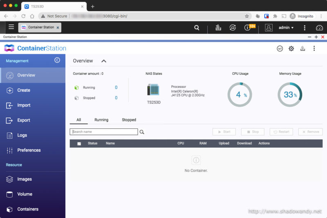Switch to the Running tab
Viewport: 327px width, 218px height.
tap(101, 120)
